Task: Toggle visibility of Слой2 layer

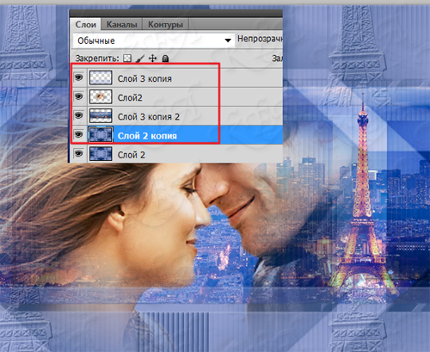Action: point(78,96)
